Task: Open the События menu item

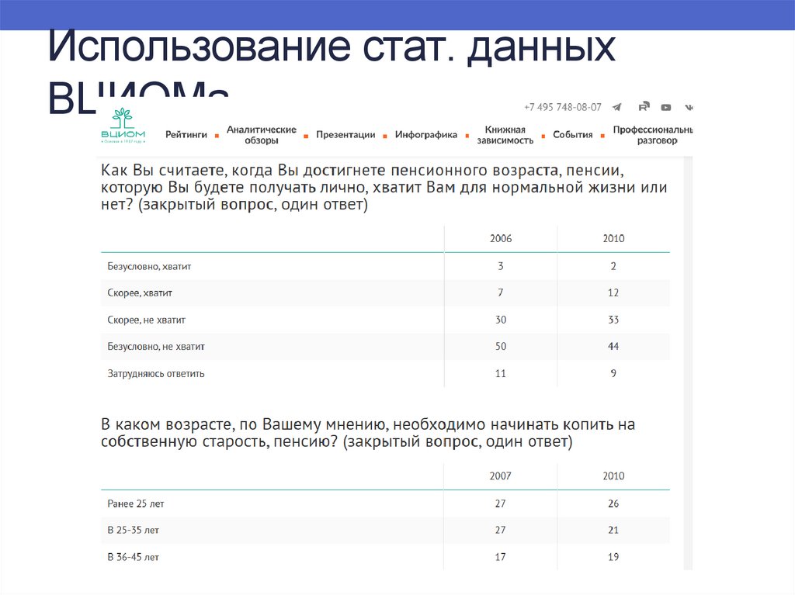Action: (573, 135)
